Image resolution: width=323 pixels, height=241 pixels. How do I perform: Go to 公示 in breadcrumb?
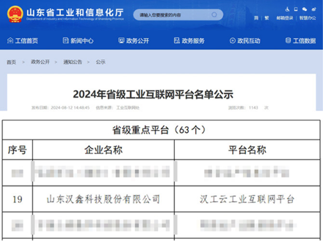(101, 62)
